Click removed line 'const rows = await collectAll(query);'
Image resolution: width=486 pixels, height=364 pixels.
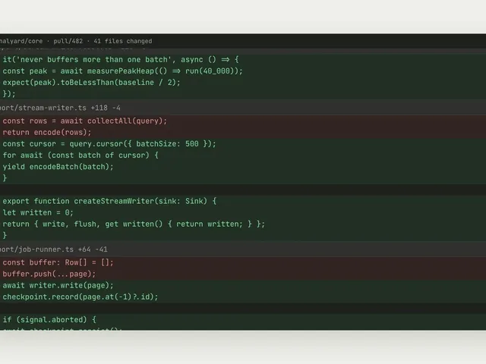tap(243, 121)
